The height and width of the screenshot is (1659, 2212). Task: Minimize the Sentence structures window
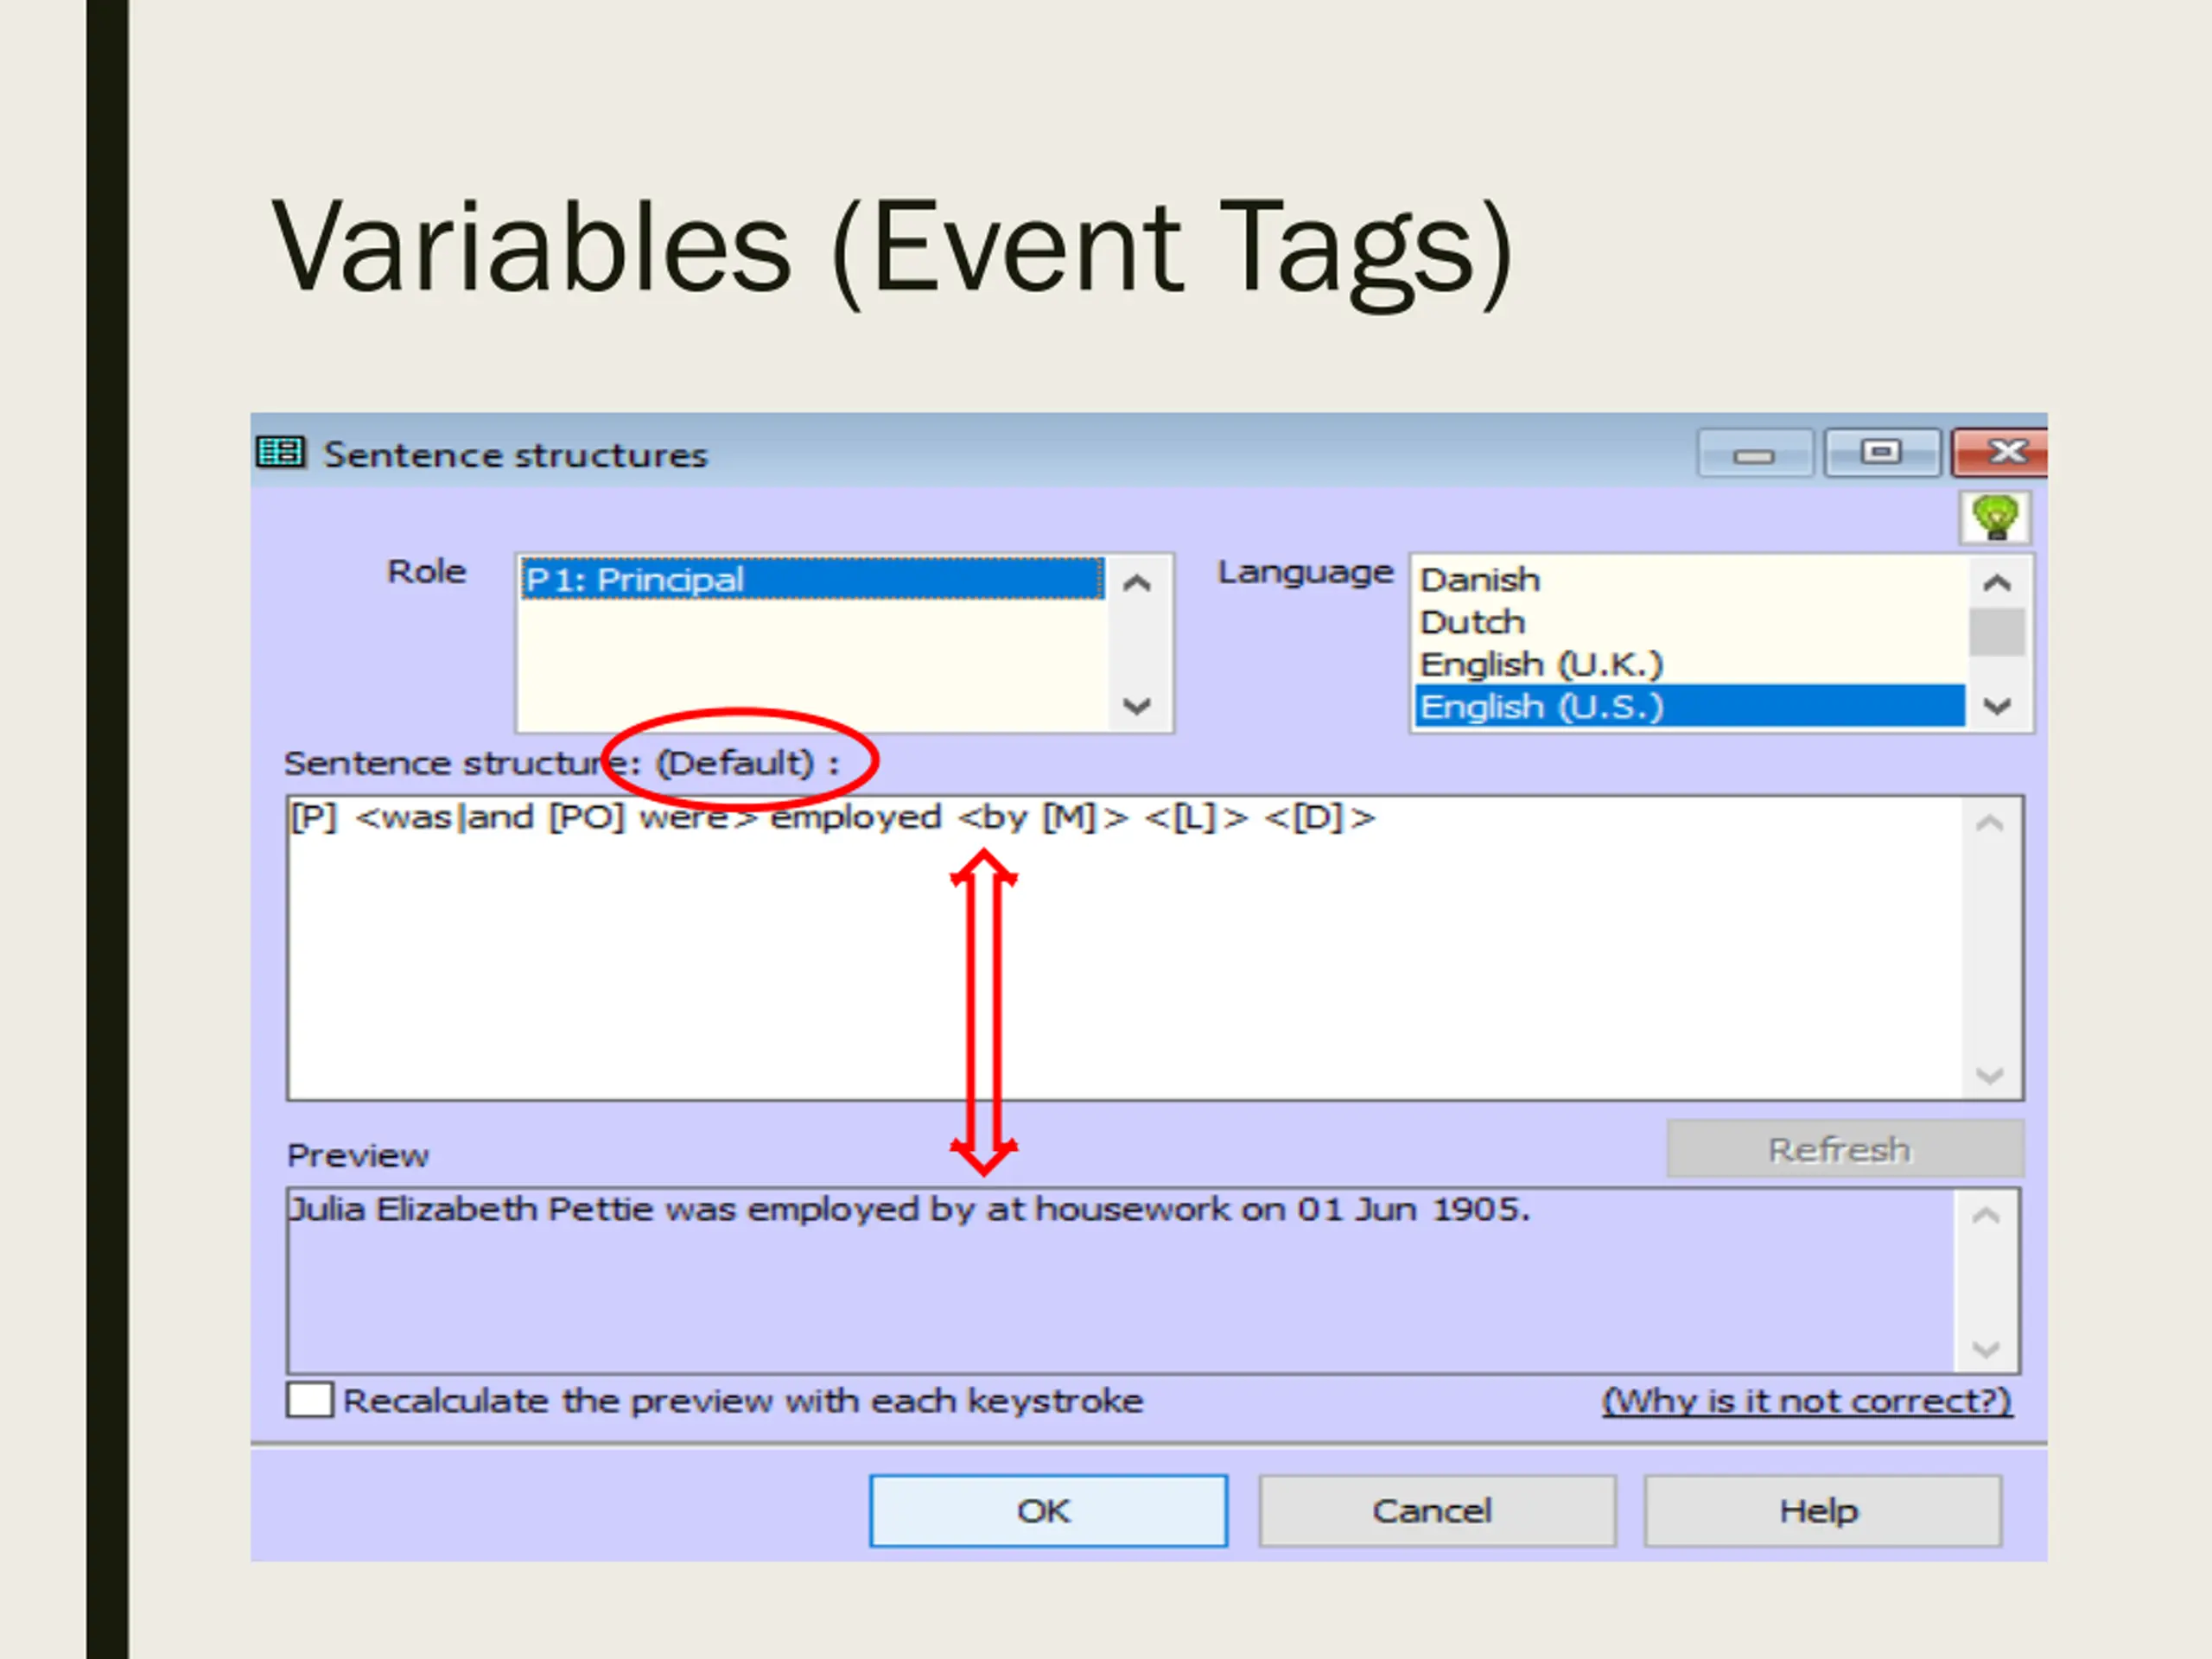click(1755, 454)
